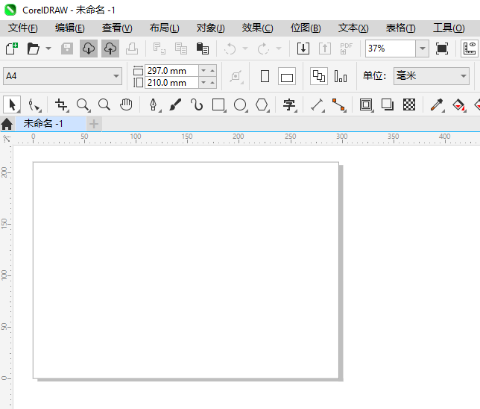Click the Export icon

tap(325, 49)
